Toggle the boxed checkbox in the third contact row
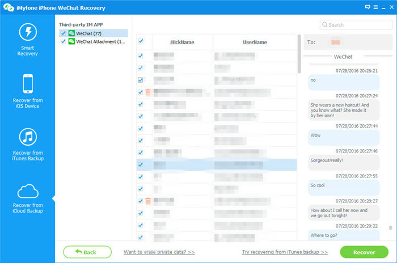Image resolution: width=397 pixels, height=263 pixels. (x=140, y=80)
